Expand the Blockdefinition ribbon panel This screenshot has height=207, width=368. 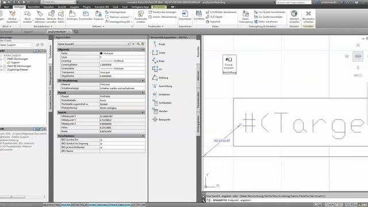43,26
